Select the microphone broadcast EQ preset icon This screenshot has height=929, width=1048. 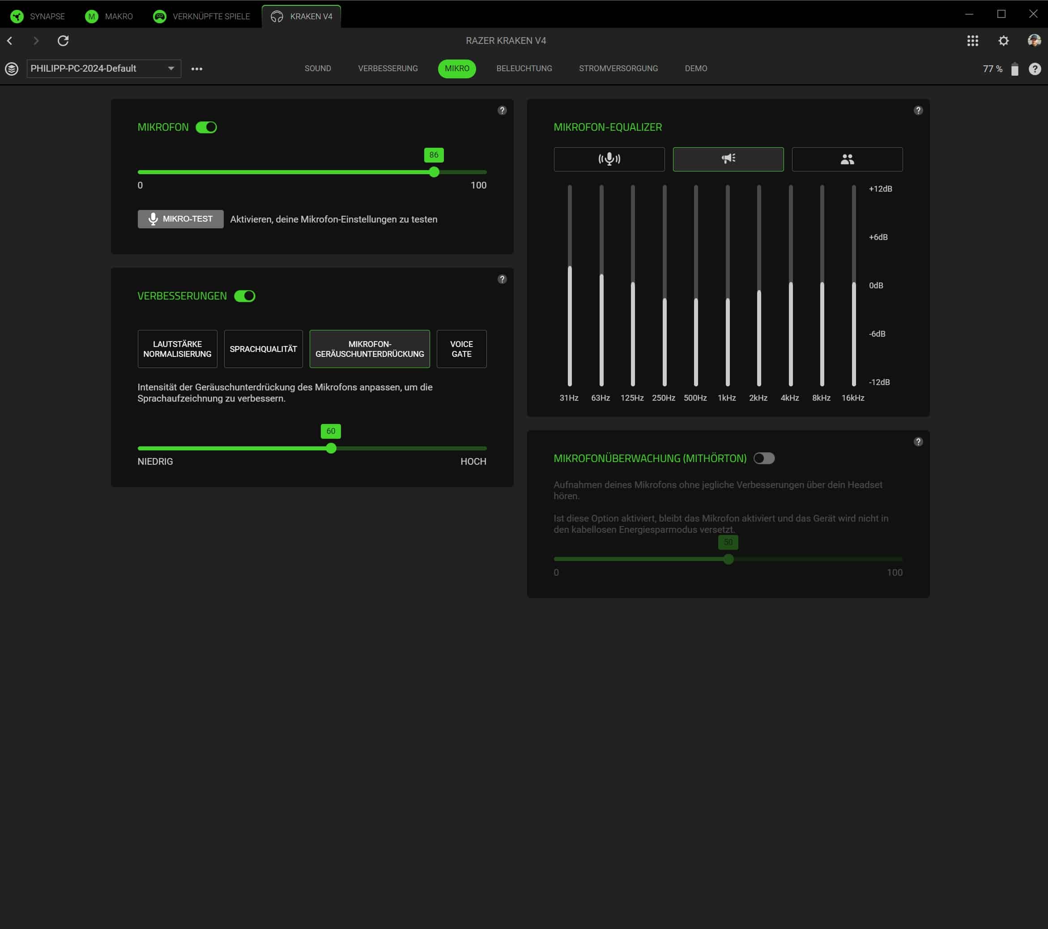click(609, 159)
